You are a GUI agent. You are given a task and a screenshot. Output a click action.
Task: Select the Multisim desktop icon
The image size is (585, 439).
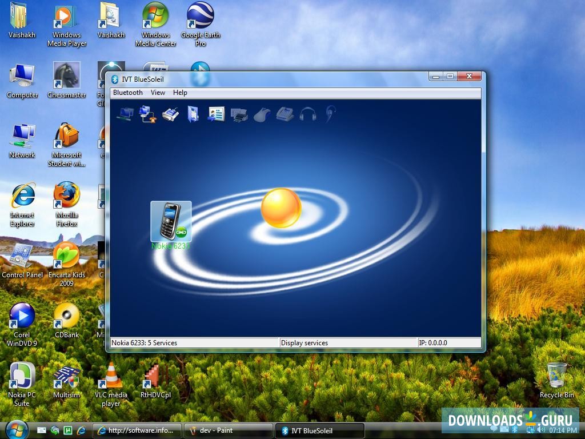coord(67,381)
